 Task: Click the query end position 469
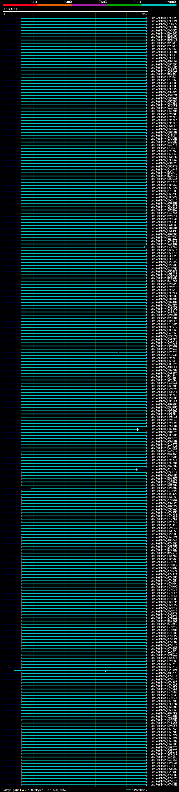pyautogui.click(x=145, y=14)
